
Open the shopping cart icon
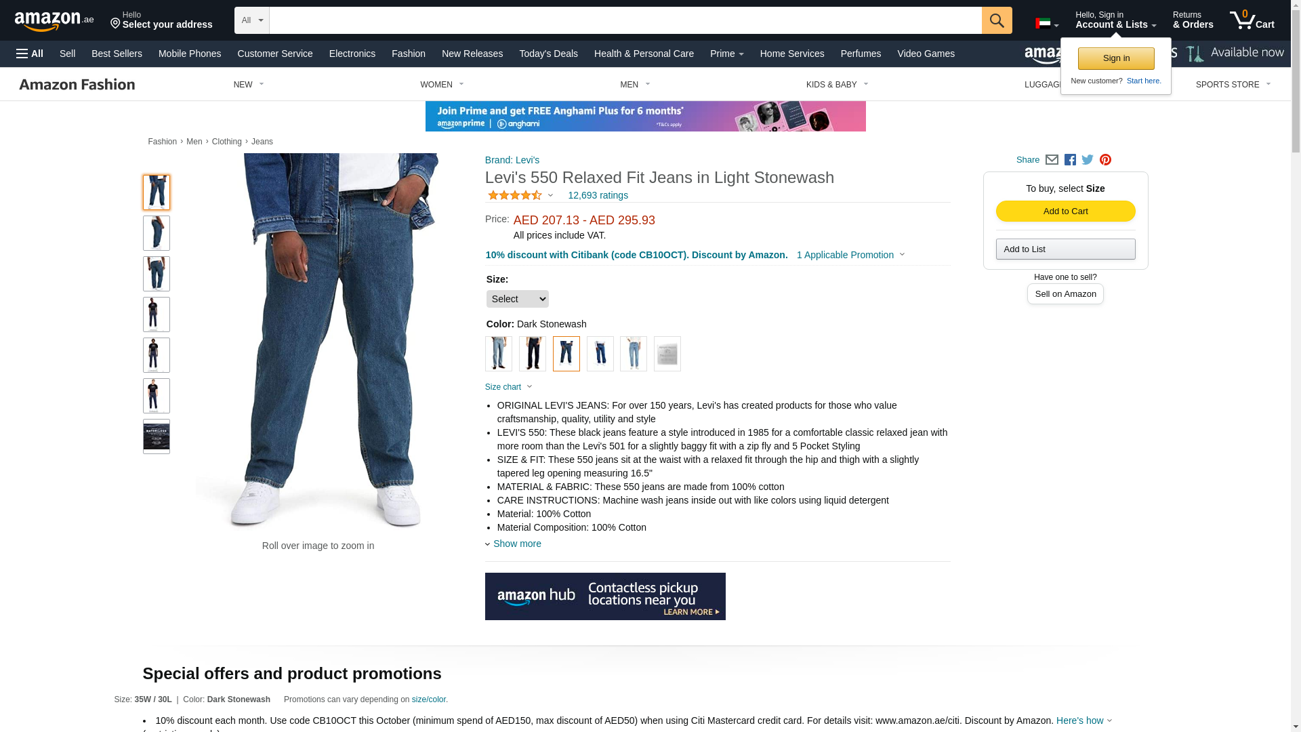pos(1252,20)
